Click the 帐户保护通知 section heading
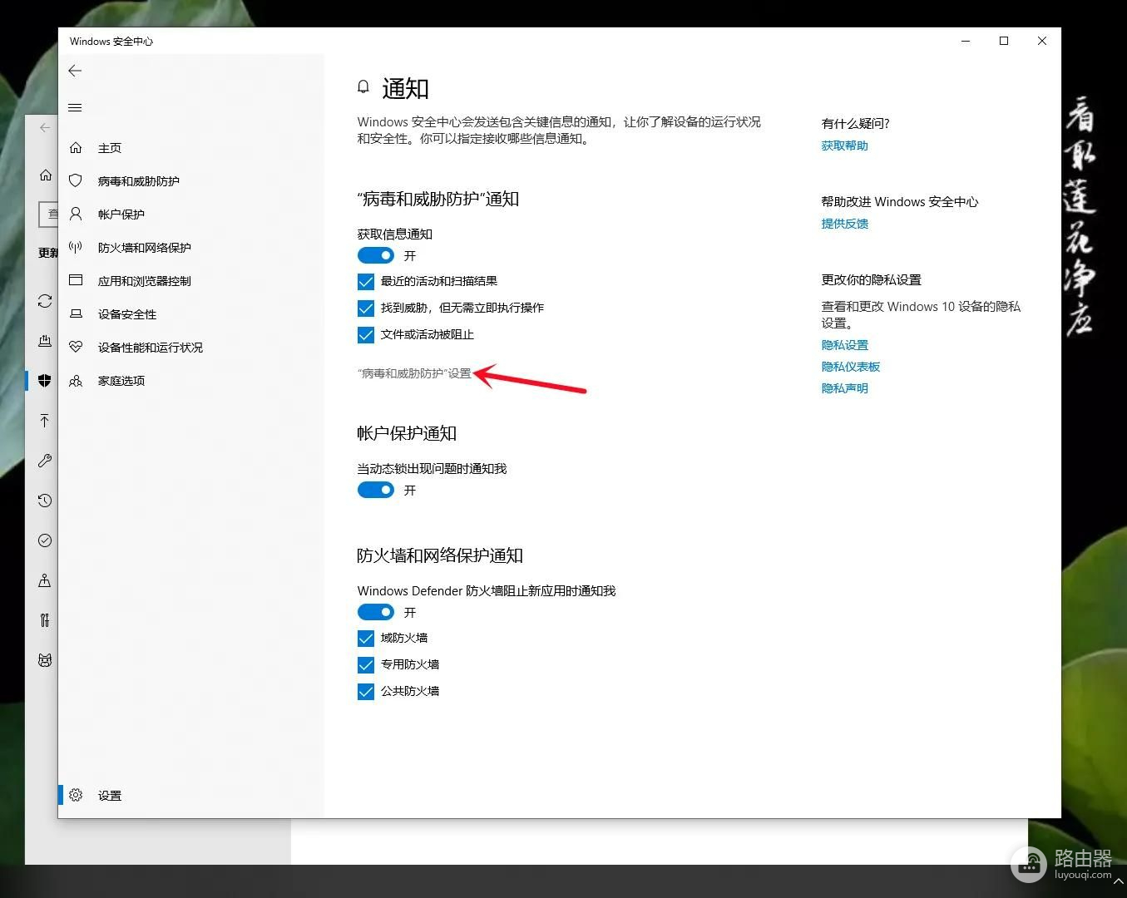 pos(407,433)
